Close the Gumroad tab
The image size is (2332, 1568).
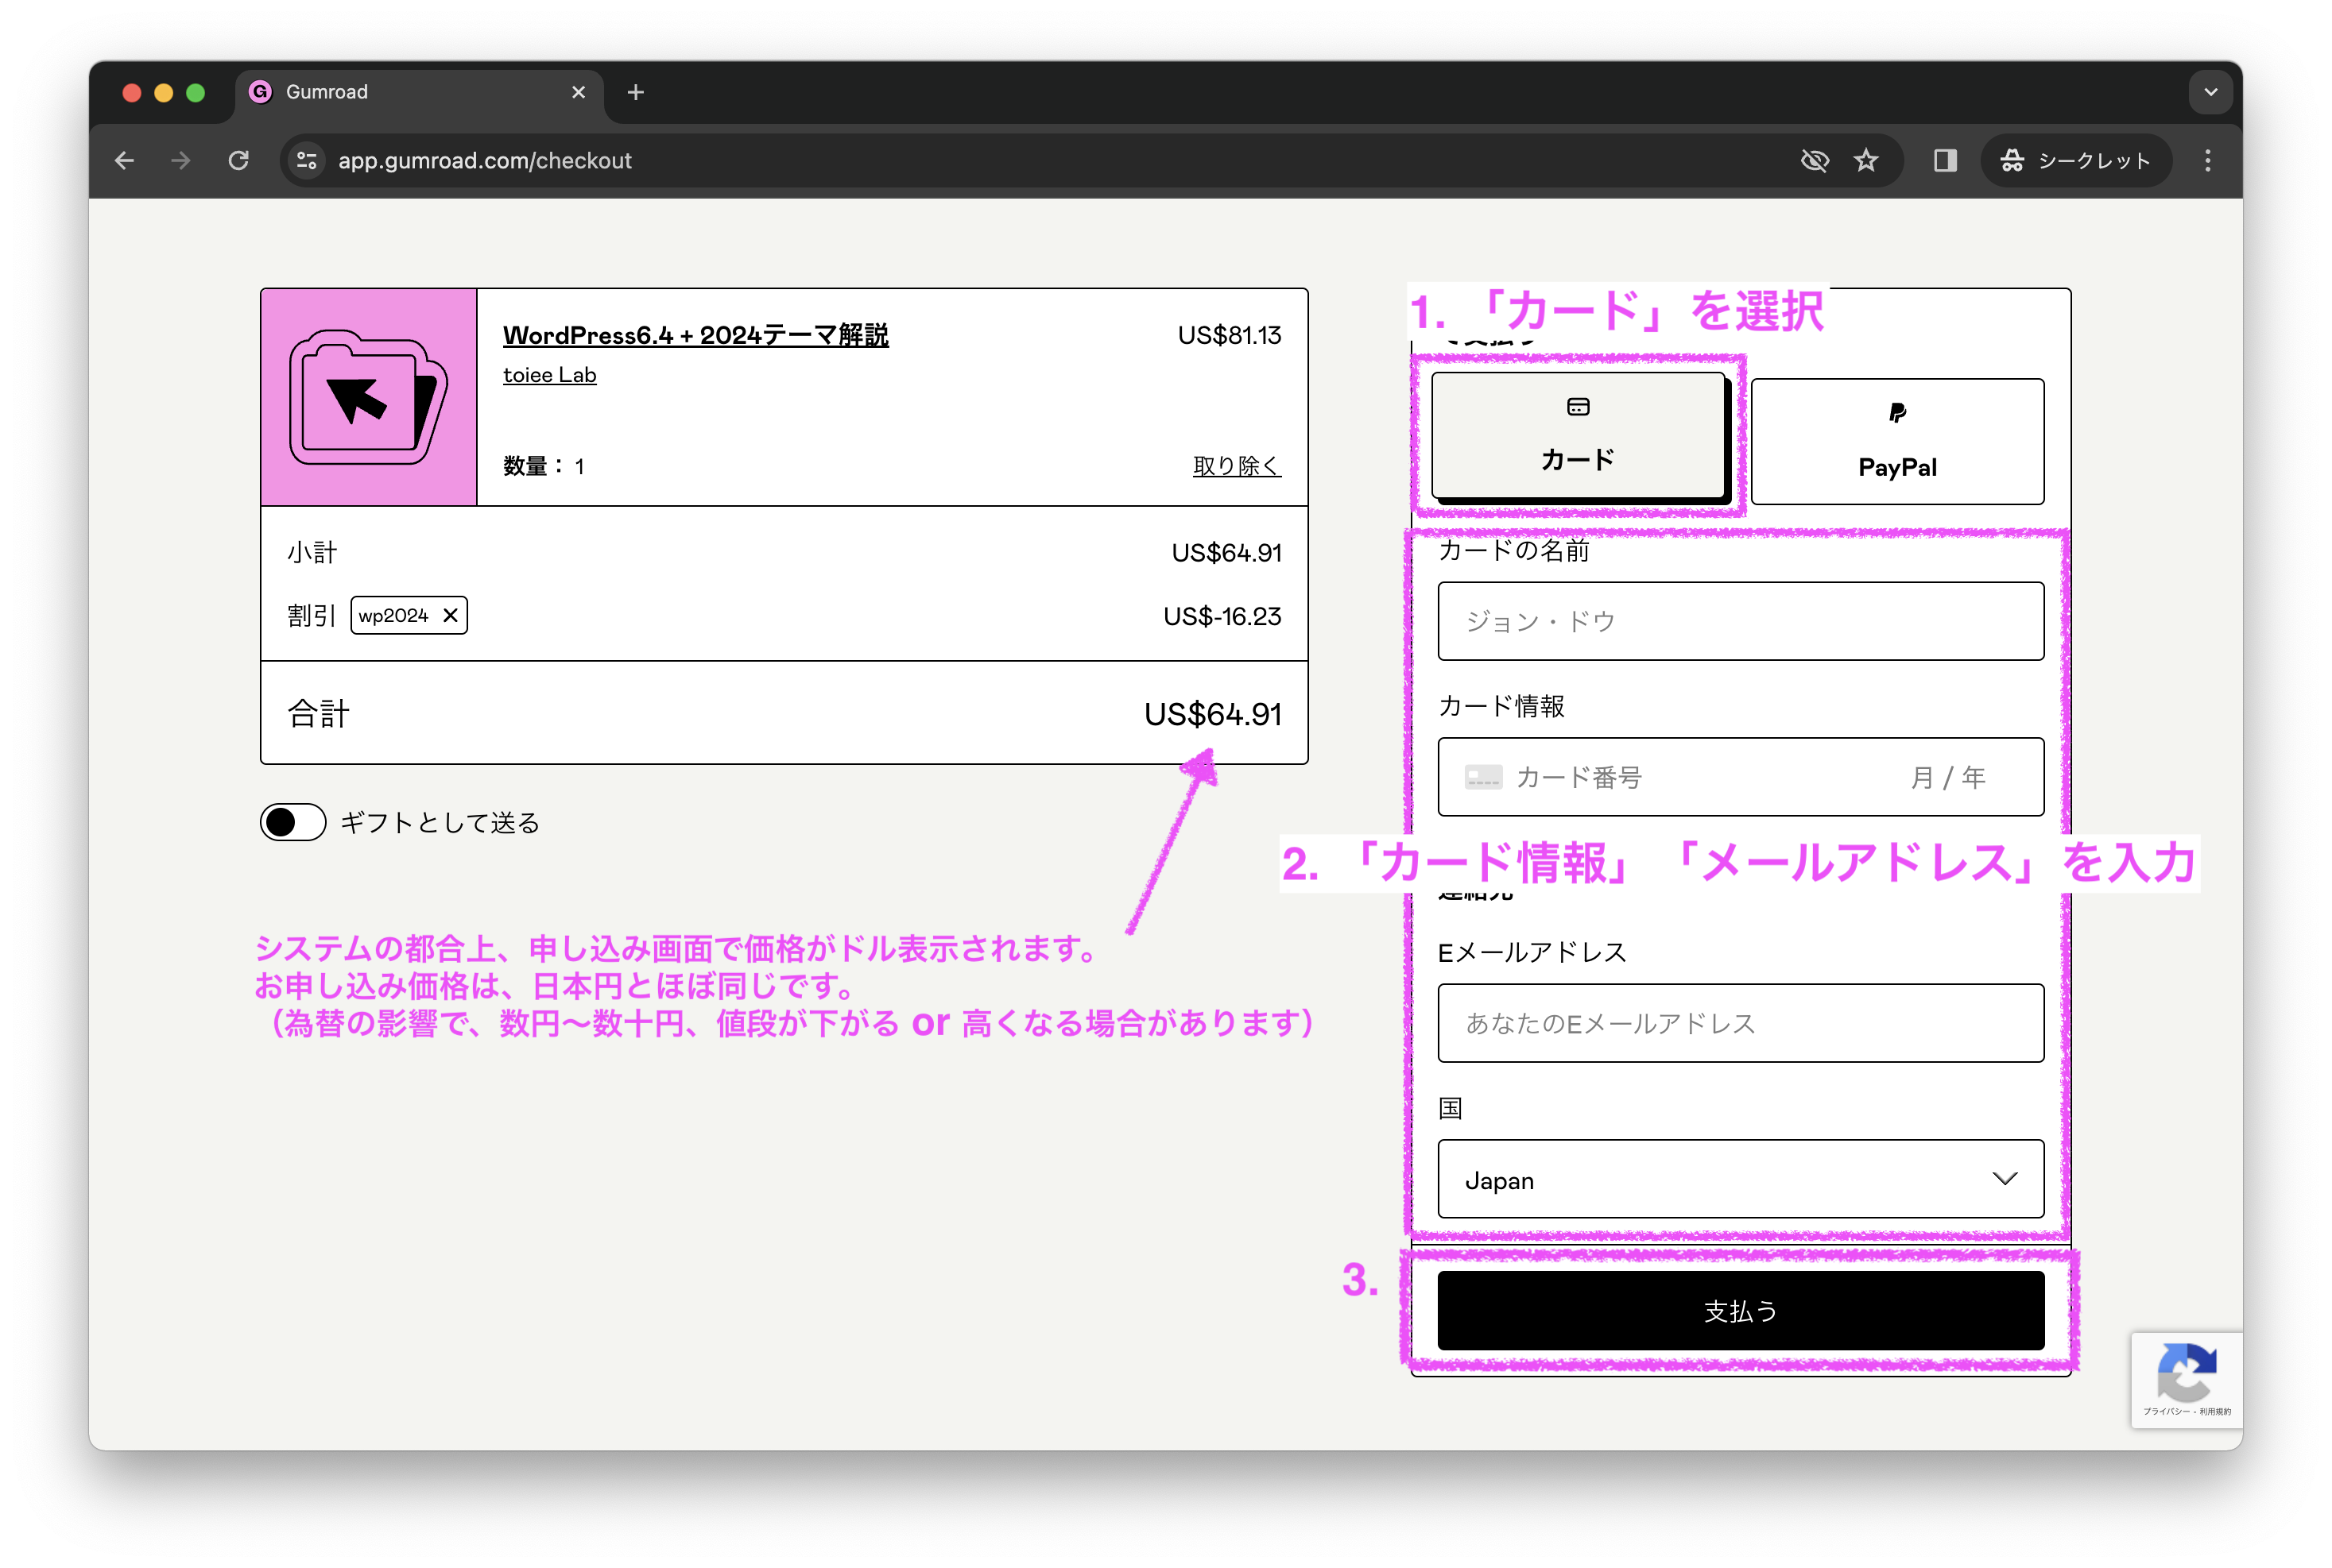point(579,92)
